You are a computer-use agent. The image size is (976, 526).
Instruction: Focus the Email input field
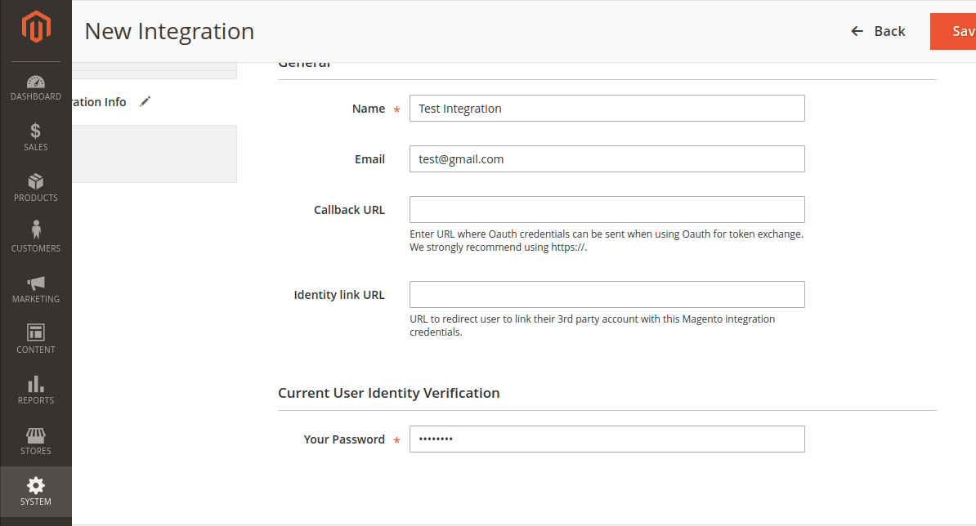607,159
